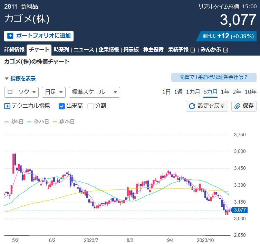Open the 日足 interval dropdown

tap(54, 92)
